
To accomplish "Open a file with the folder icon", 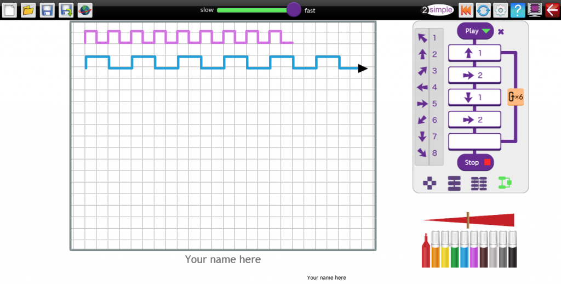I will point(28,10).
